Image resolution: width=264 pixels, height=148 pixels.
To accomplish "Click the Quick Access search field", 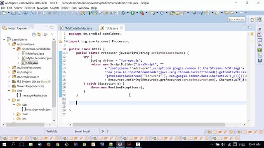I will coord(236,19).
